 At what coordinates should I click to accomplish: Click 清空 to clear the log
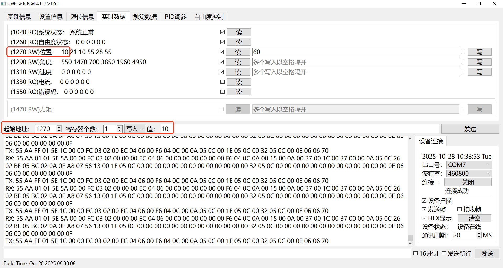[x=474, y=218]
